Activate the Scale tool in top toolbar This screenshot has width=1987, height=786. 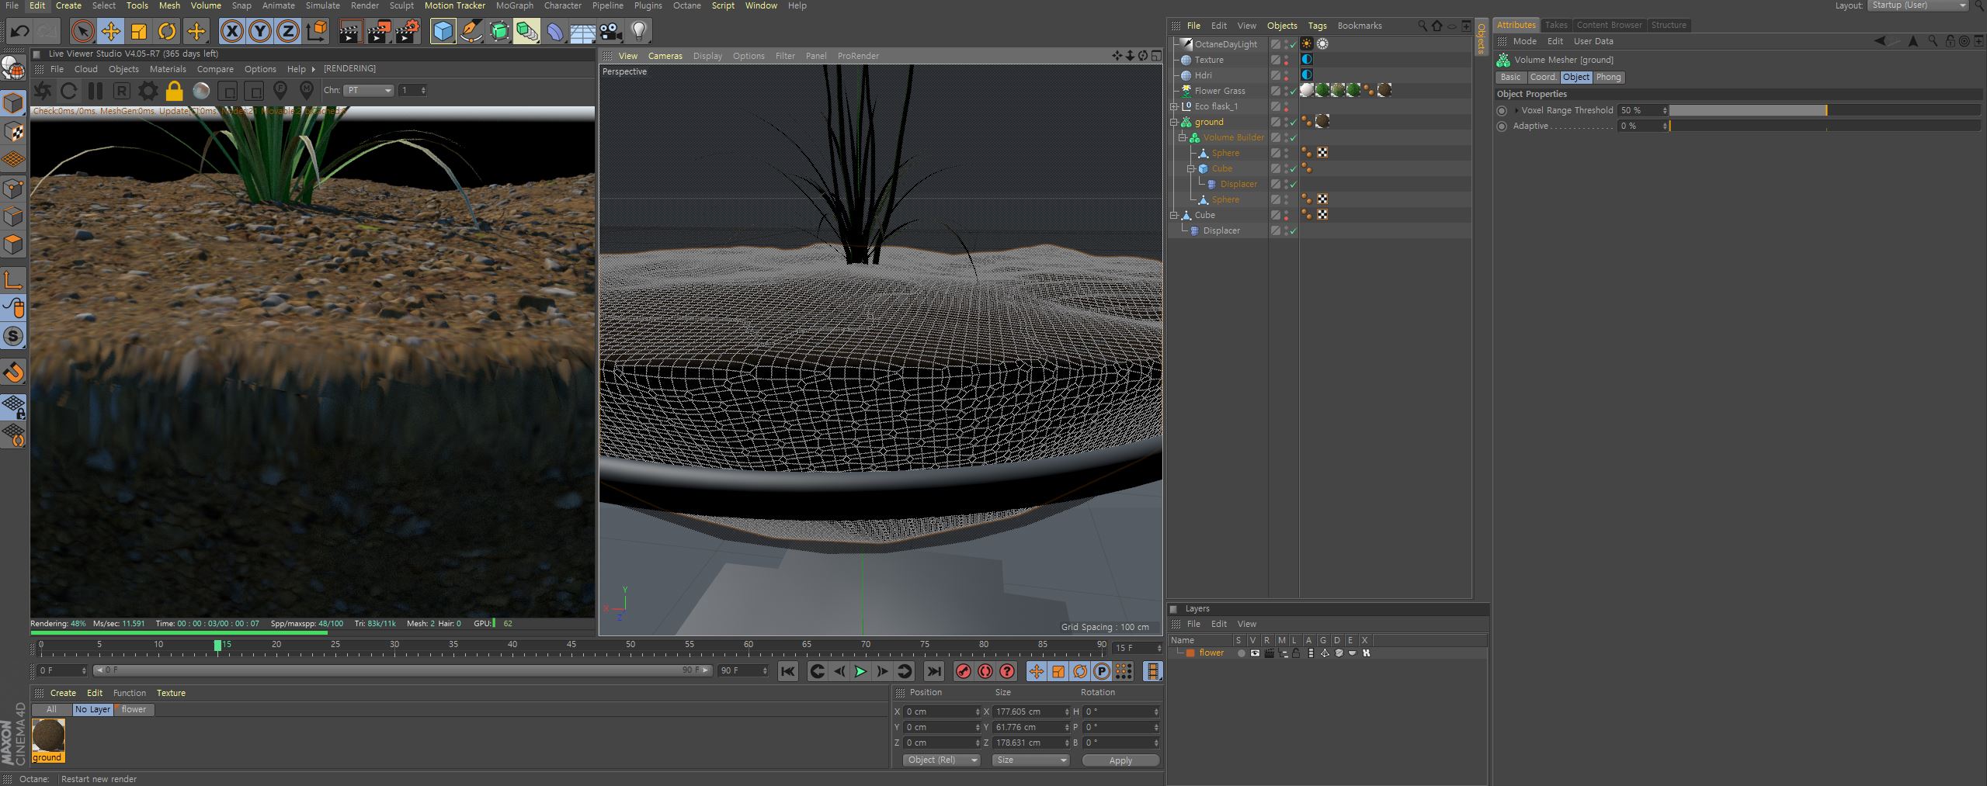139,31
